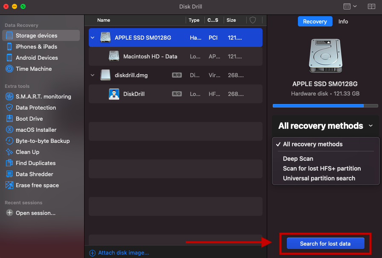Click the diskdrill.dmg disk image icon
Viewport: 382px width, 258px height.
point(105,75)
